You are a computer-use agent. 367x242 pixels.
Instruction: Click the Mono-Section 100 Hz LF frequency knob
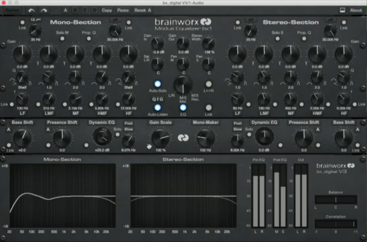pyautogui.click(x=22, y=99)
